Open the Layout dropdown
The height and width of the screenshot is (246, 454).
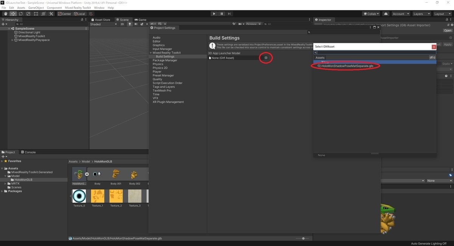point(442,14)
